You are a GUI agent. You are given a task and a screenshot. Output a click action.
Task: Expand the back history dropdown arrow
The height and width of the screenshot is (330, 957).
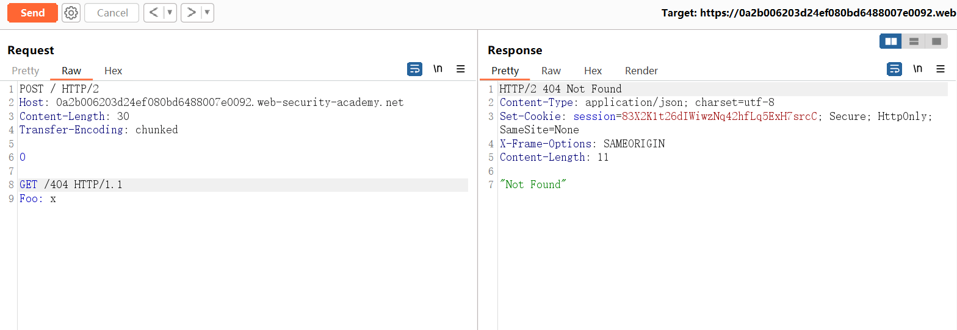[170, 13]
